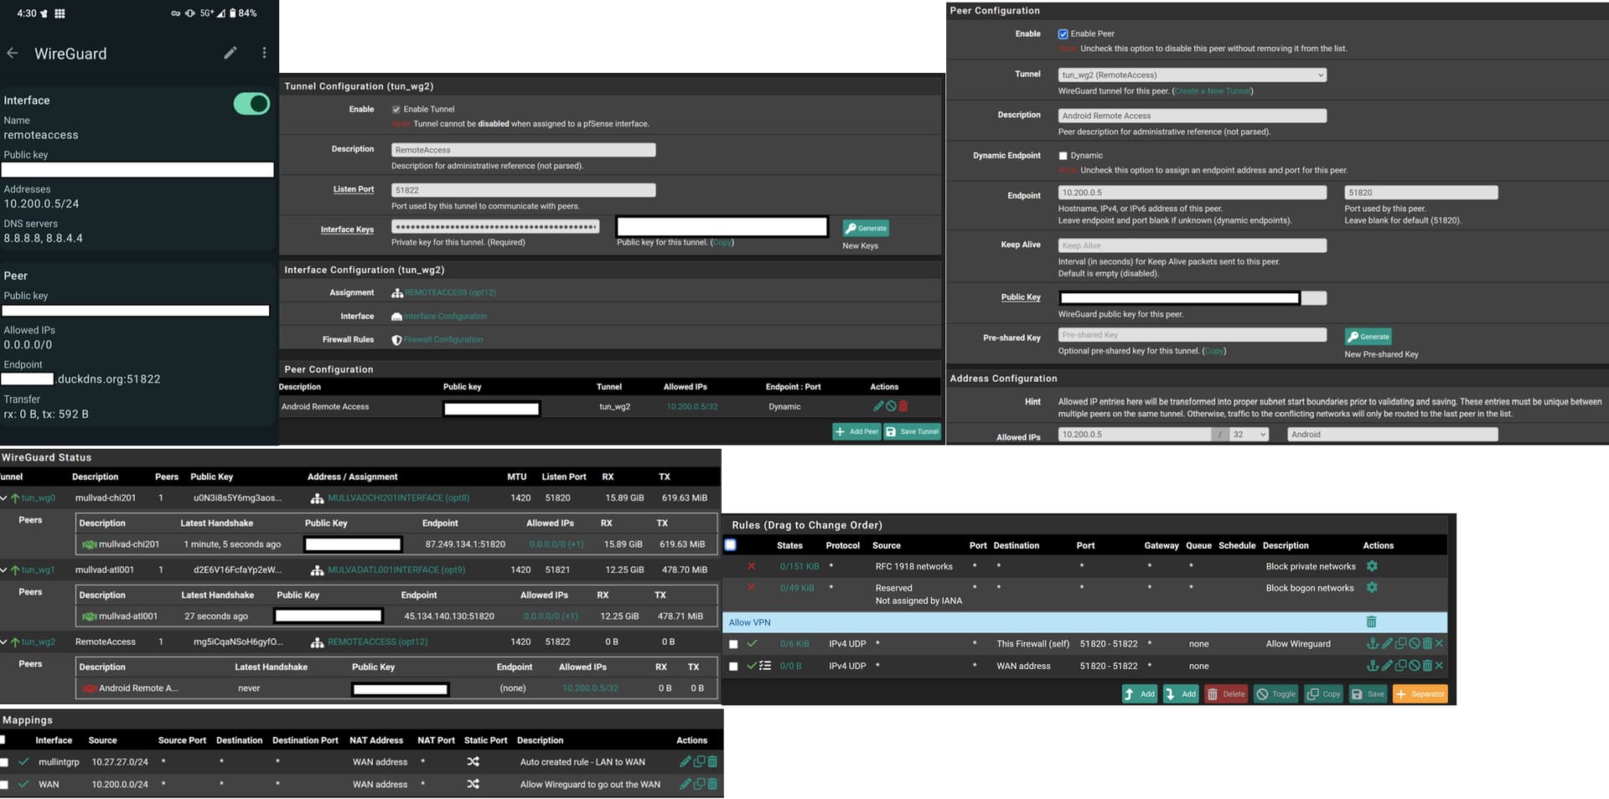Check the mullintgrp mapping row checkbox
1609x799 pixels.
pyautogui.click(x=4, y=762)
